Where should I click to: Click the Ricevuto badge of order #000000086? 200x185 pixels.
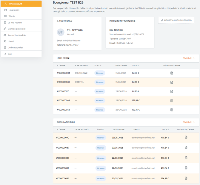point(101,178)
